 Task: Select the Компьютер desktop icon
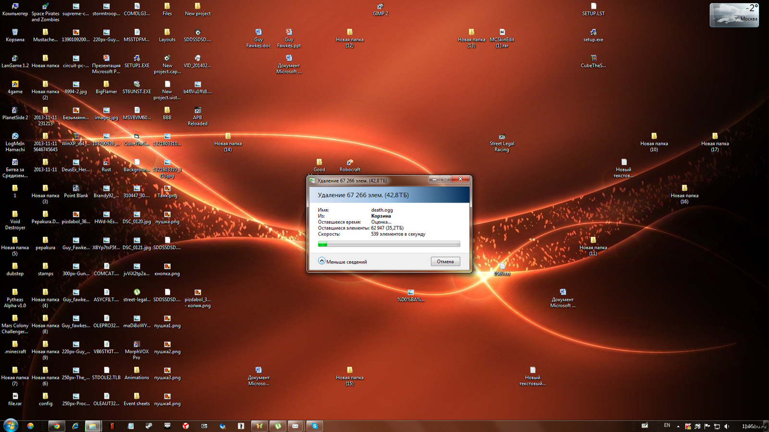[x=15, y=10]
